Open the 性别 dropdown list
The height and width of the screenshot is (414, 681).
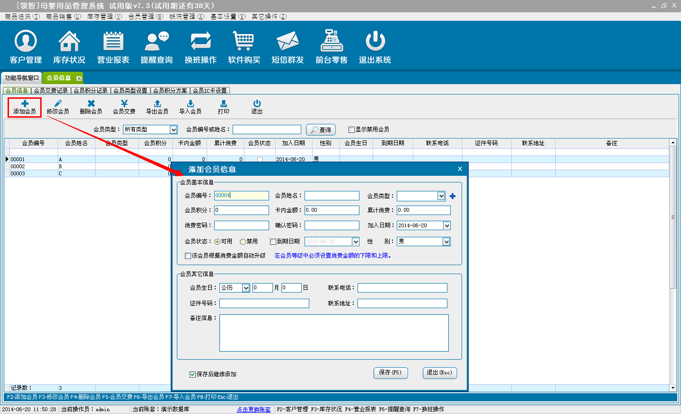tap(446, 241)
